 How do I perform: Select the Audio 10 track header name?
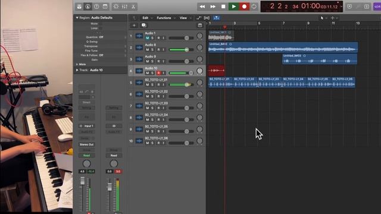[151, 68]
